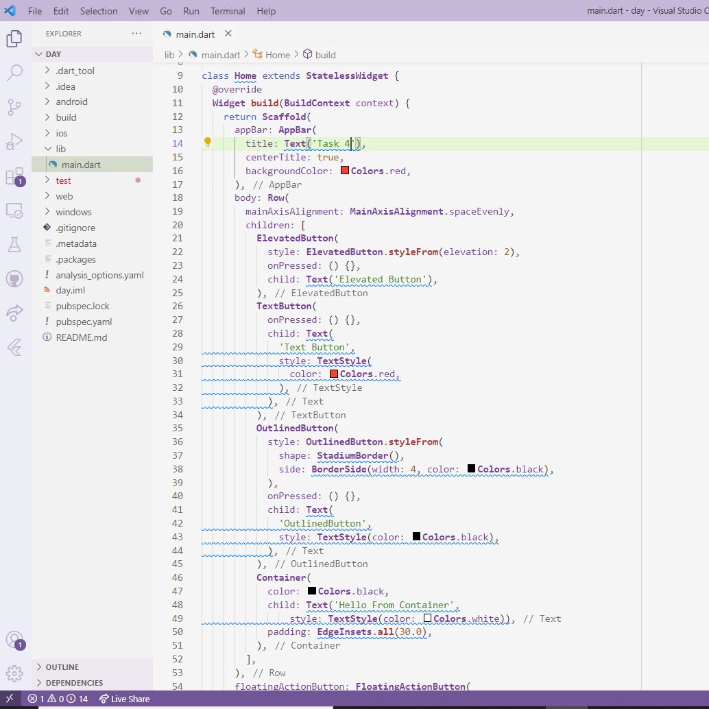The width and height of the screenshot is (709, 709).
Task: Open Explorer more actions ellipsis
Action: pyautogui.click(x=136, y=34)
